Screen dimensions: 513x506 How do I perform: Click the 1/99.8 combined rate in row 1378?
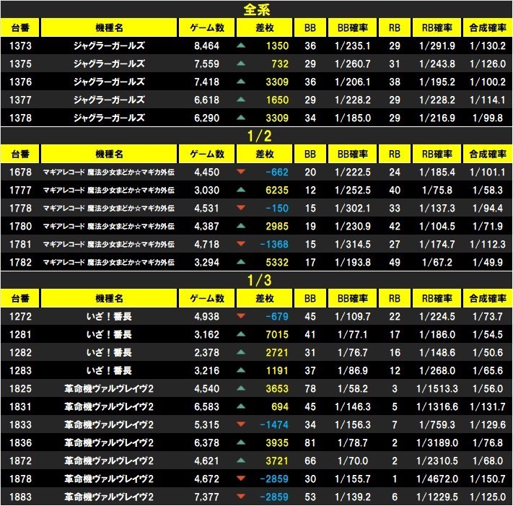pyautogui.click(x=488, y=118)
